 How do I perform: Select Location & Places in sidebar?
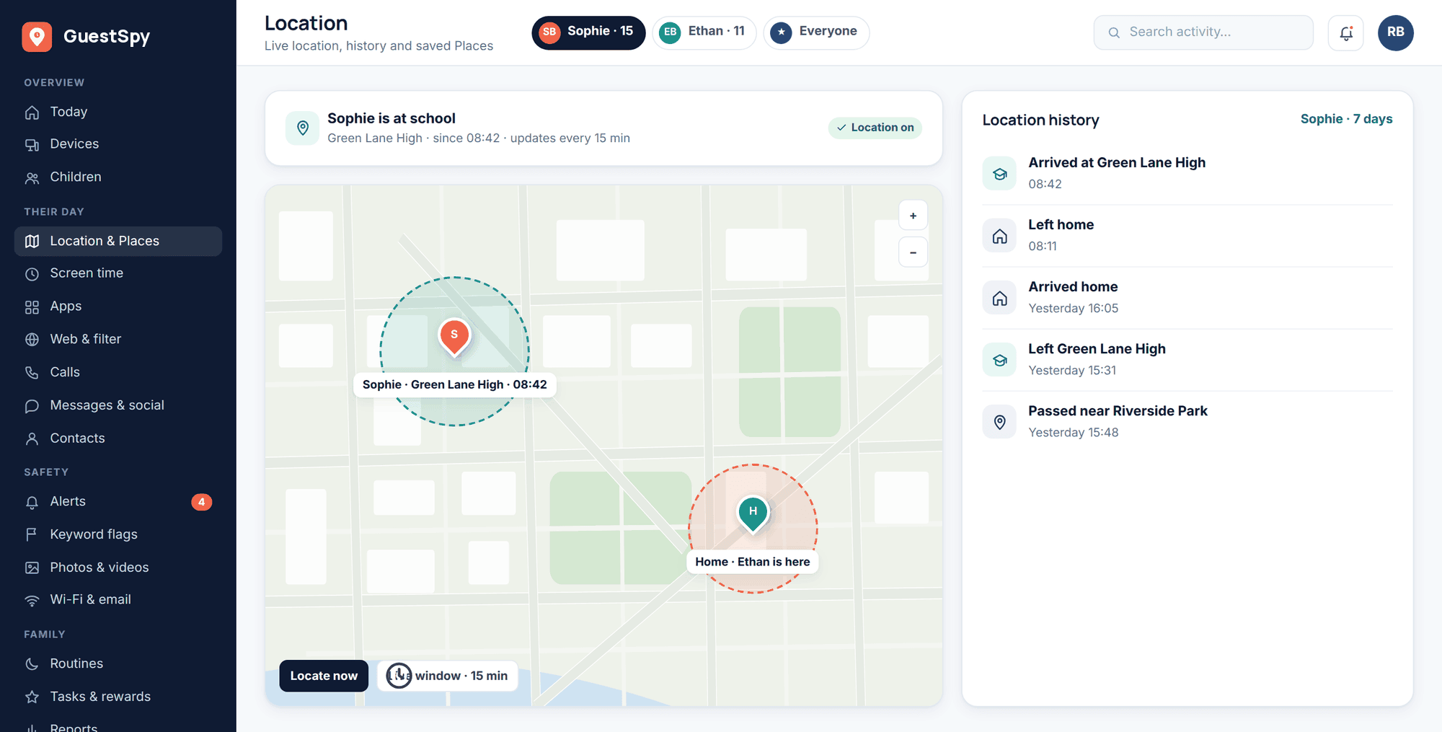tap(118, 241)
